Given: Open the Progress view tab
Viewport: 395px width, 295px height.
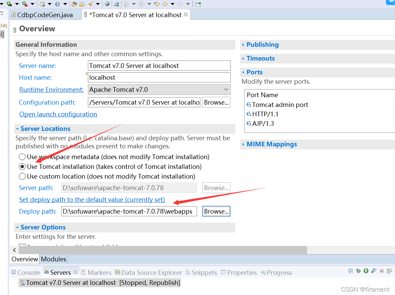Looking at the screenshot, I should click(x=276, y=272).
